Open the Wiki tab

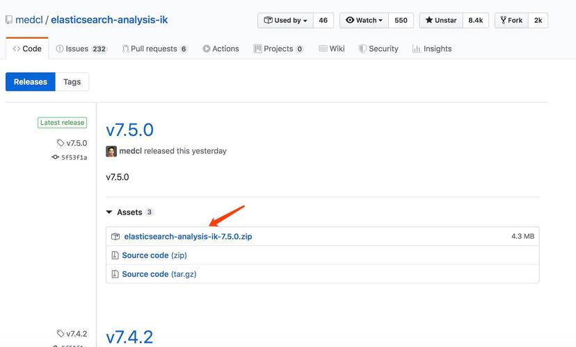tap(332, 49)
